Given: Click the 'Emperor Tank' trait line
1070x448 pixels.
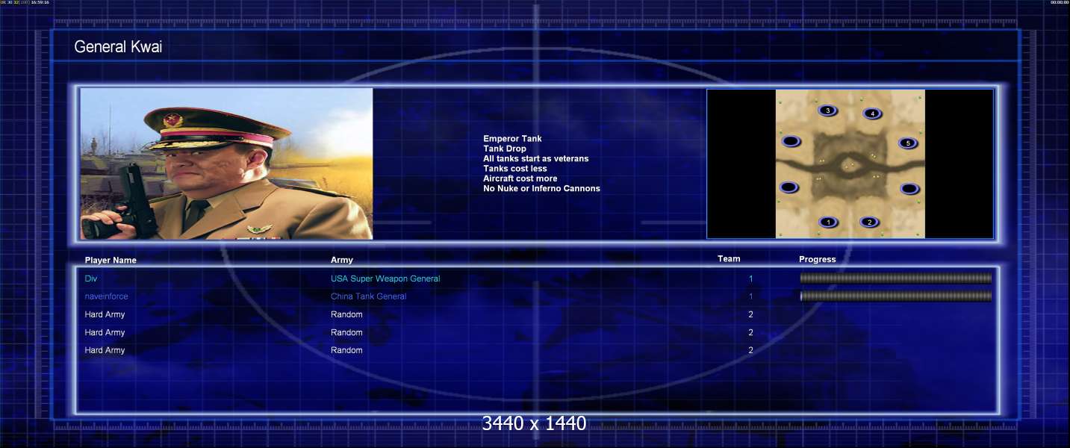Looking at the screenshot, I should (x=512, y=139).
